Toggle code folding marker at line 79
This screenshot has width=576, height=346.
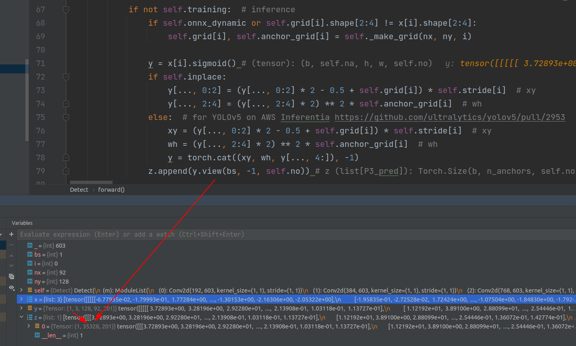[66, 171]
